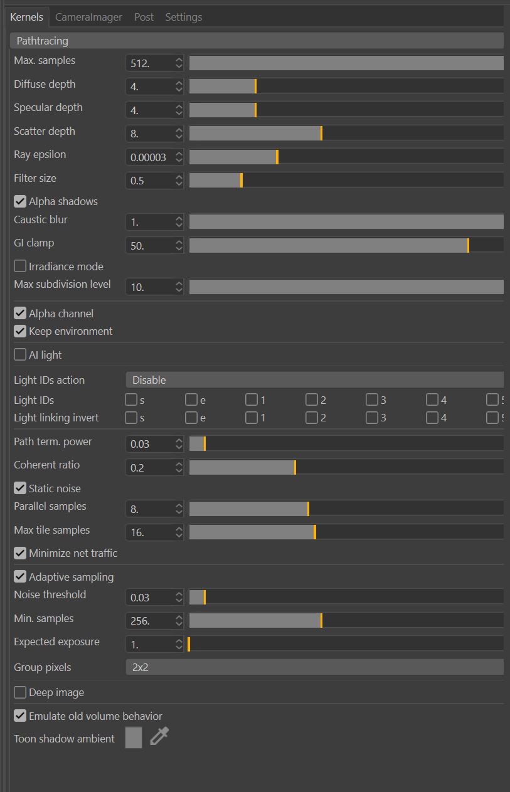Click the Max. samples stepper arrows
Screen dimensions: 510x792
click(x=179, y=63)
